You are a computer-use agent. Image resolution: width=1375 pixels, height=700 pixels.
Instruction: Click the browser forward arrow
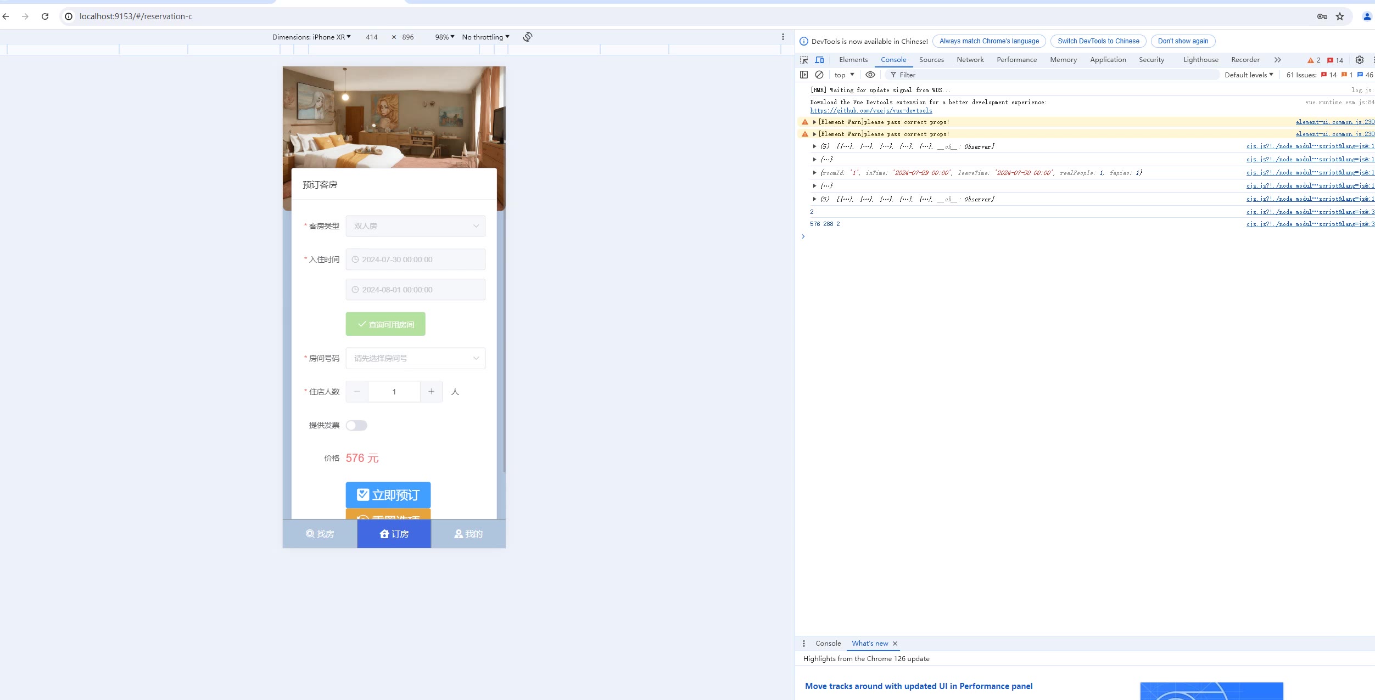click(x=25, y=16)
